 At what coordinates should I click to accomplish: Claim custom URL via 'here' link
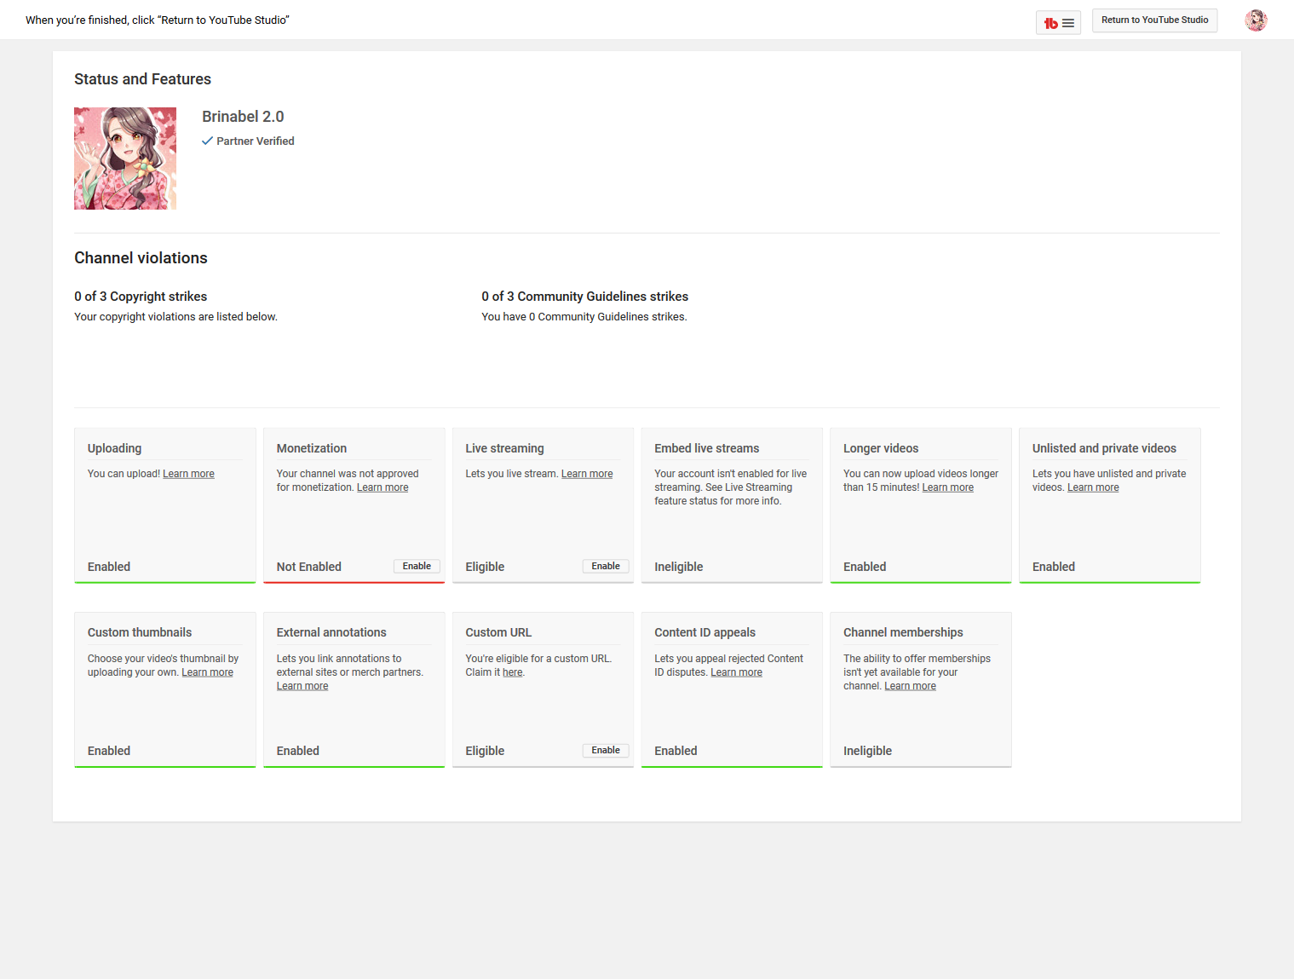point(512,672)
